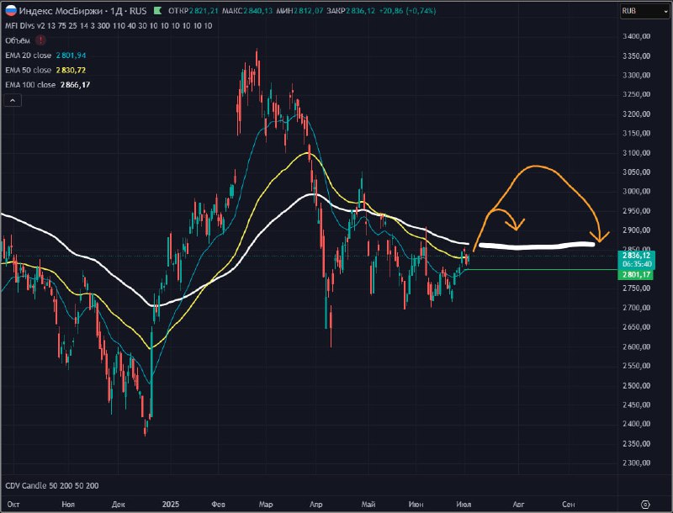
Task: Click the МАКС high value 2840,13
Action: 258,11
